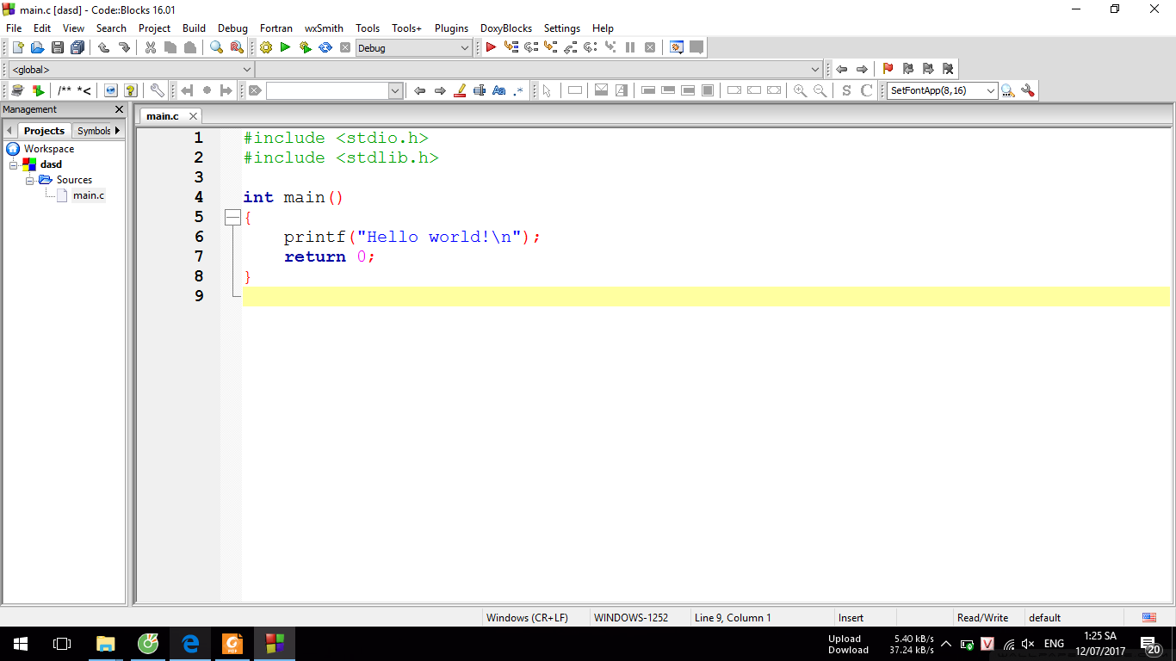
Task: Save the current file with floppy icon
Action: point(57,47)
